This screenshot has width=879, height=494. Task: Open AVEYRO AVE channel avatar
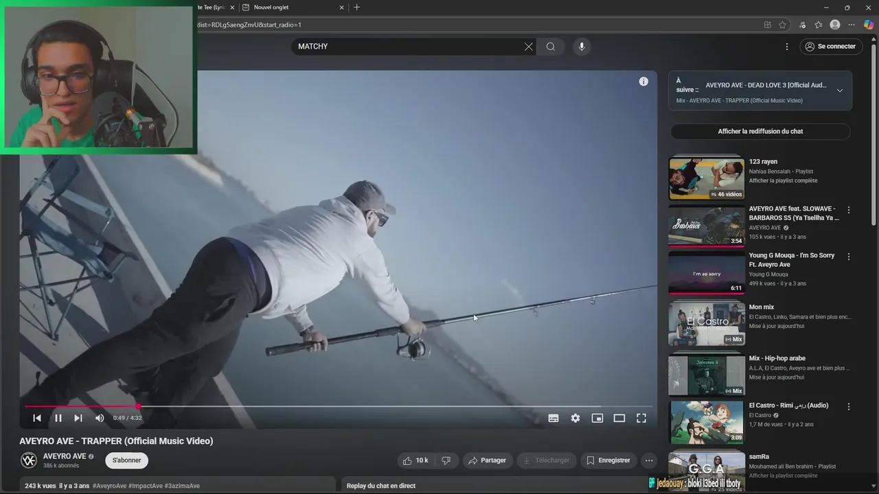point(29,460)
